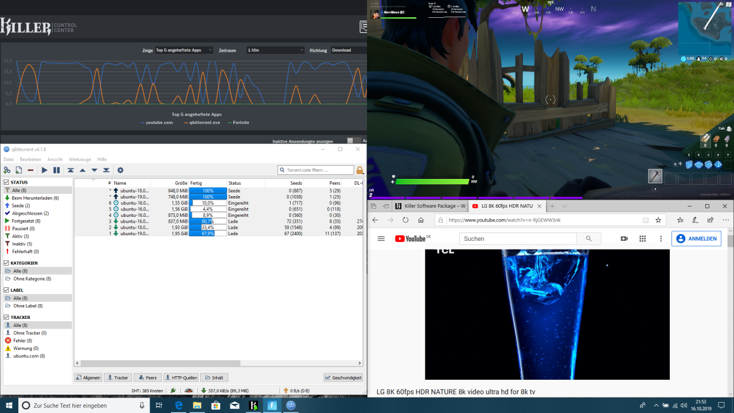
Task: Click the YouTube 'Suchen' search field
Action: [x=518, y=239]
